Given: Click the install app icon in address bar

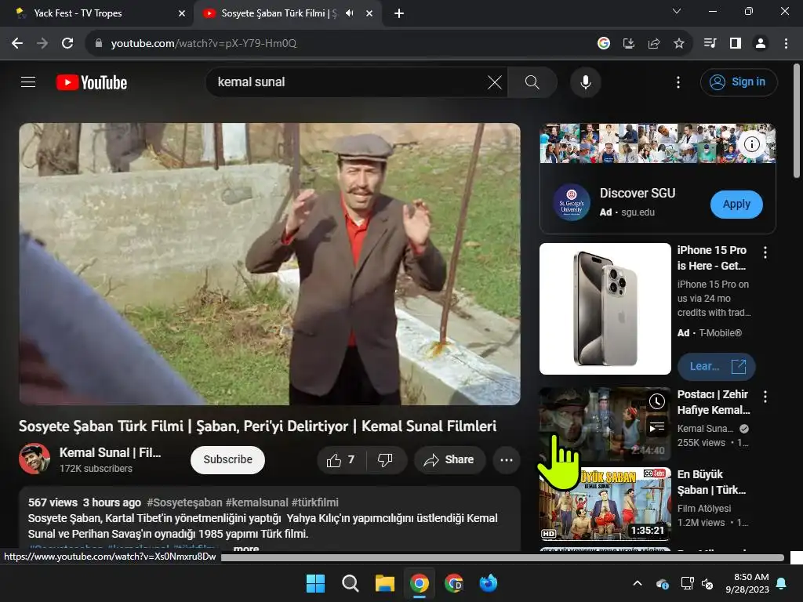Looking at the screenshot, I should pyautogui.click(x=629, y=44).
